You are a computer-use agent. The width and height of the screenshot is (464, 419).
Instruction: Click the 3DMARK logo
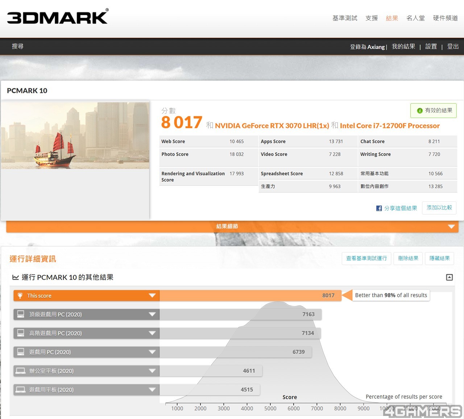(x=58, y=17)
